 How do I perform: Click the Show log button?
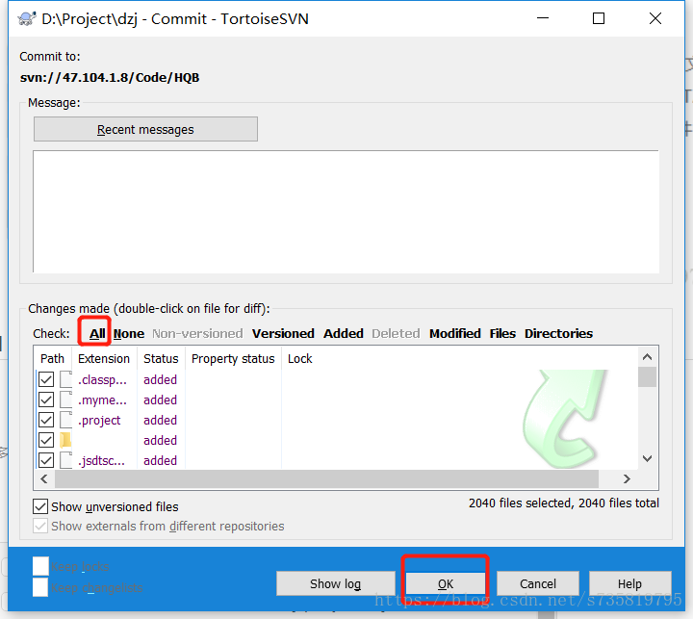click(x=336, y=583)
